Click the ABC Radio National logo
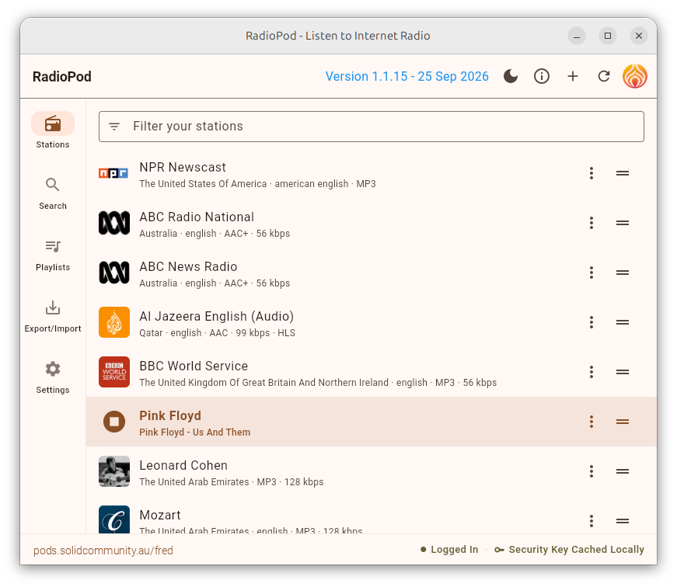This screenshot has height=587, width=677. 114,223
